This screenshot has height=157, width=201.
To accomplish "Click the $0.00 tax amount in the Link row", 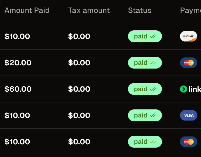I will pyautogui.click(x=79, y=89).
